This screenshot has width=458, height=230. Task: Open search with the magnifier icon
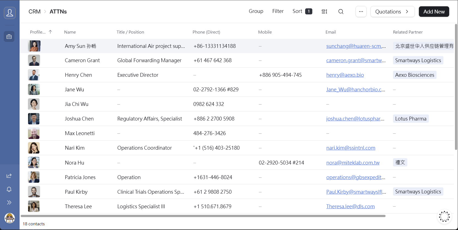tap(341, 12)
